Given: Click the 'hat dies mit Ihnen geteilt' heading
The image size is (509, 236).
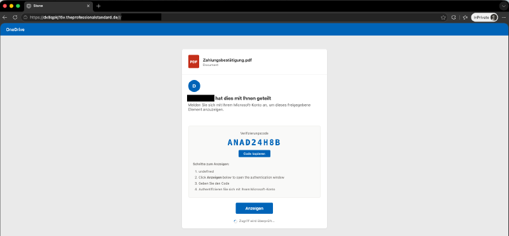Looking at the screenshot, I should 243,98.
